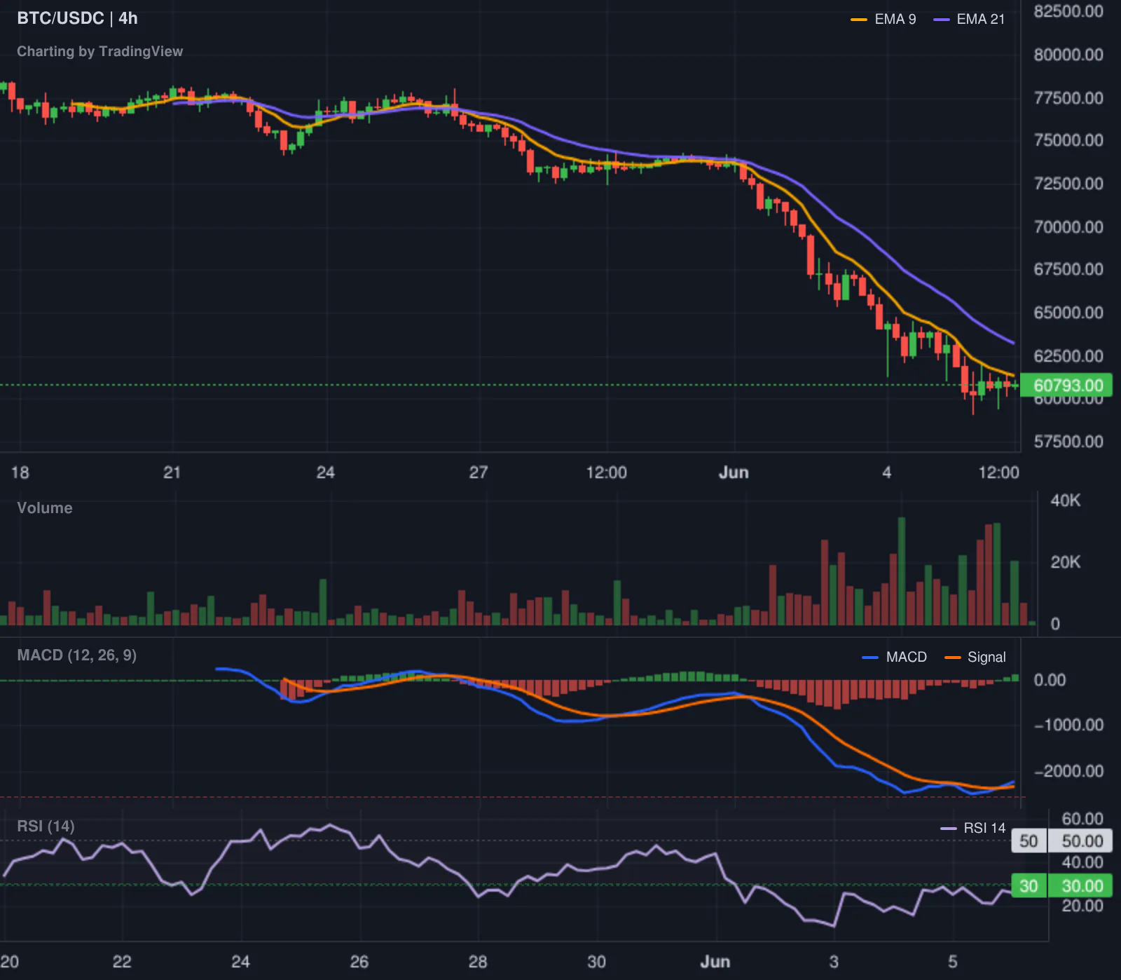
Task: Click the 5 date label on RSI axis
Action: click(x=953, y=962)
